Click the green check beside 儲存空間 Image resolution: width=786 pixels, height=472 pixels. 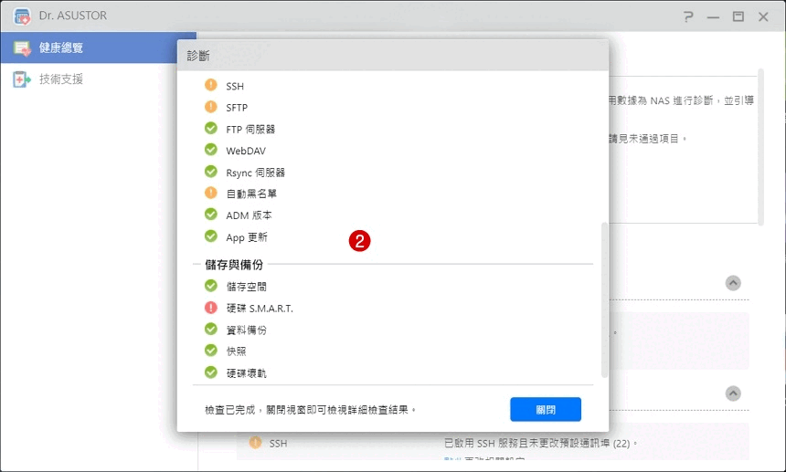pyautogui.click(x=211, y=286)
